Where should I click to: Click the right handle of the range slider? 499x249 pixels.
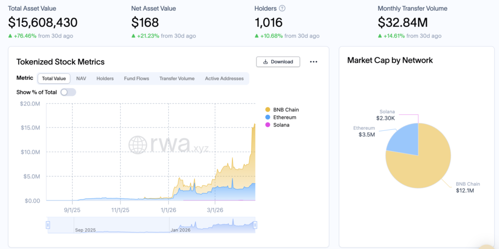tap(255, 225)
